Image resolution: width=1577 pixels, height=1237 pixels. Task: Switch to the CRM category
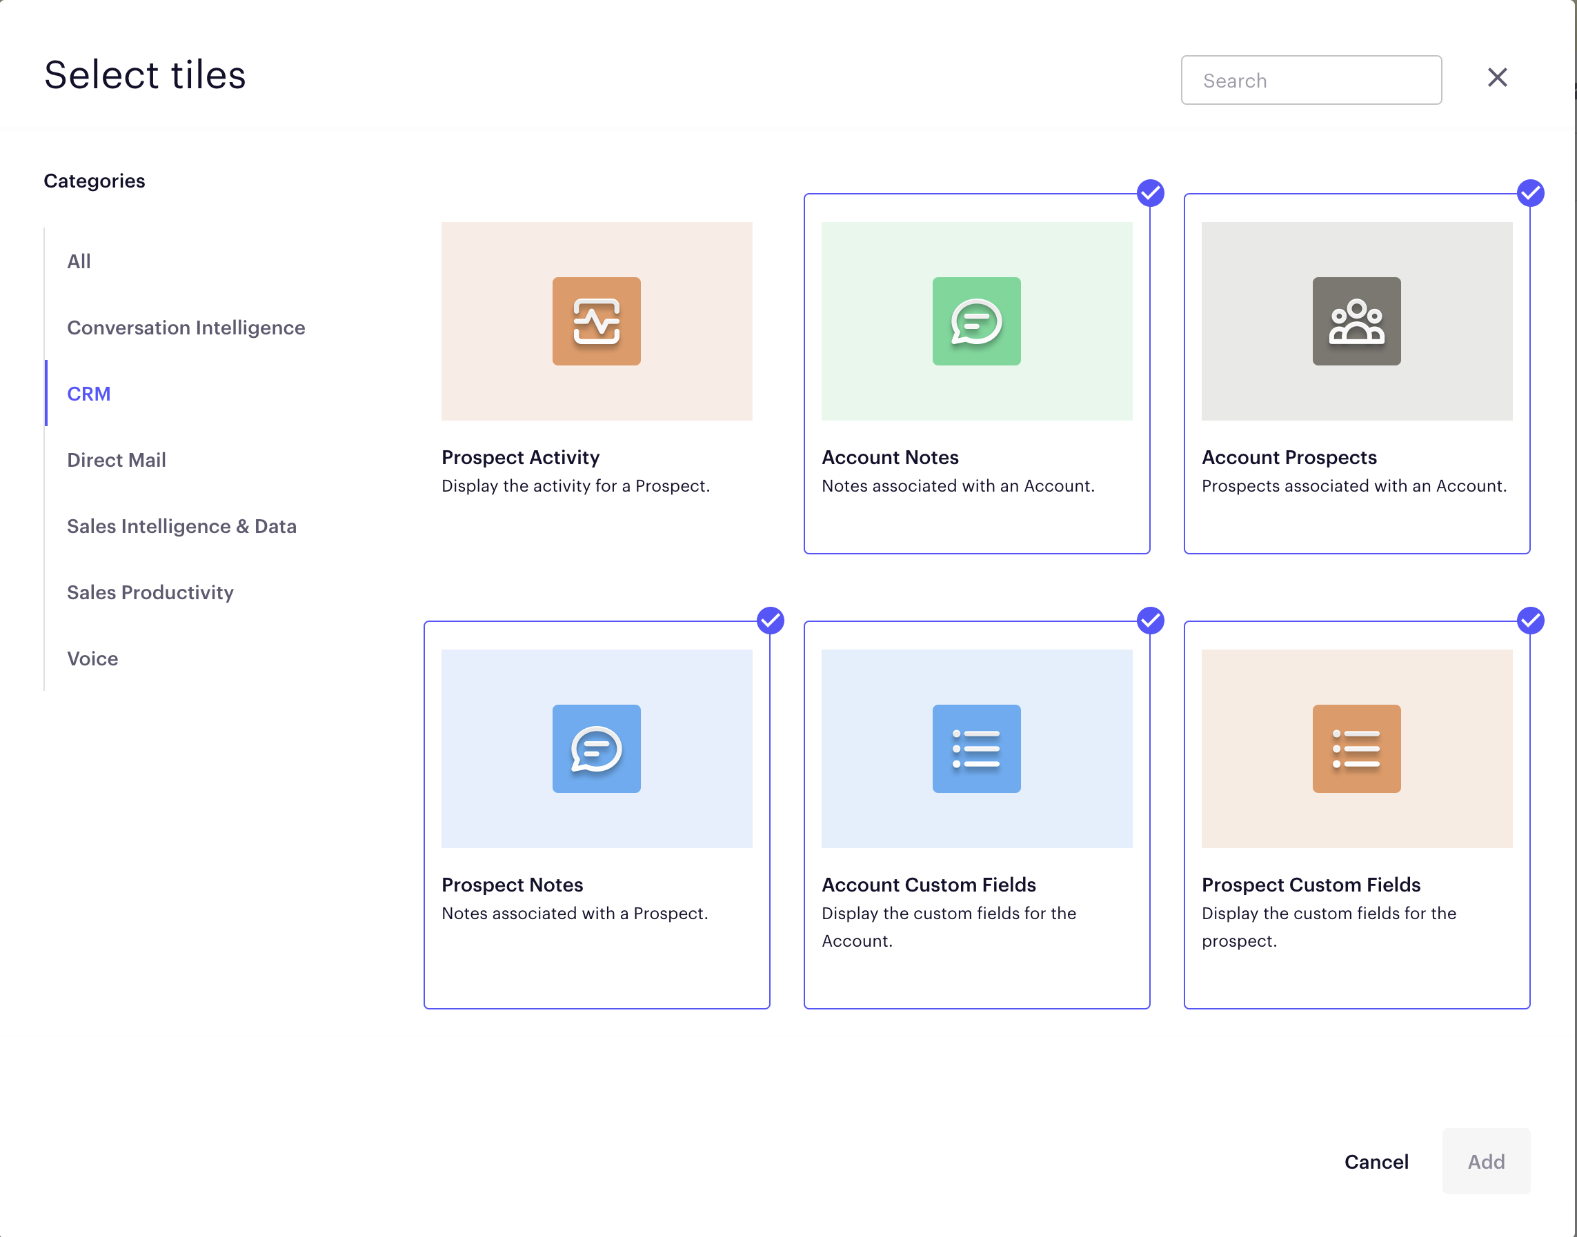click(88, 393)
